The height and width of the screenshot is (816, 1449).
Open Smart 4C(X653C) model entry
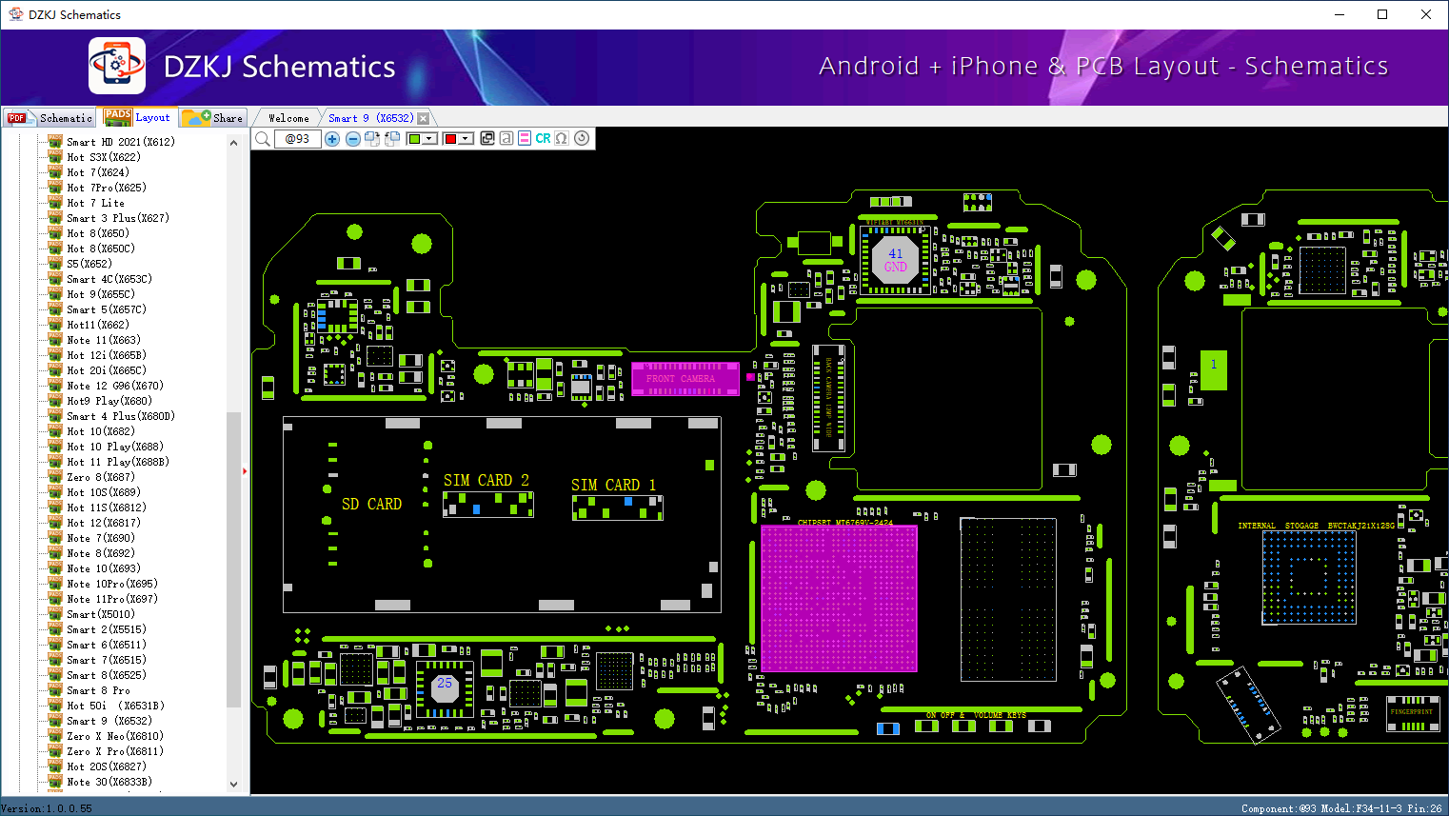109,279
